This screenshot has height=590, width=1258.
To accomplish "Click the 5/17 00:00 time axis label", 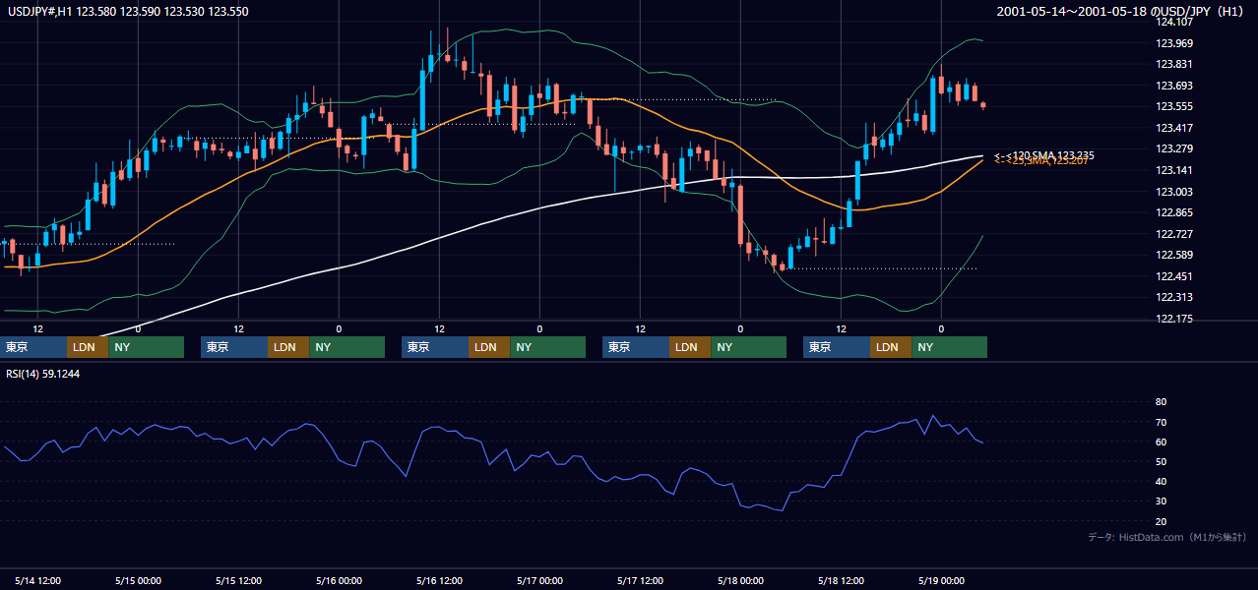I will pyautogui.click(x=538, y=580).
